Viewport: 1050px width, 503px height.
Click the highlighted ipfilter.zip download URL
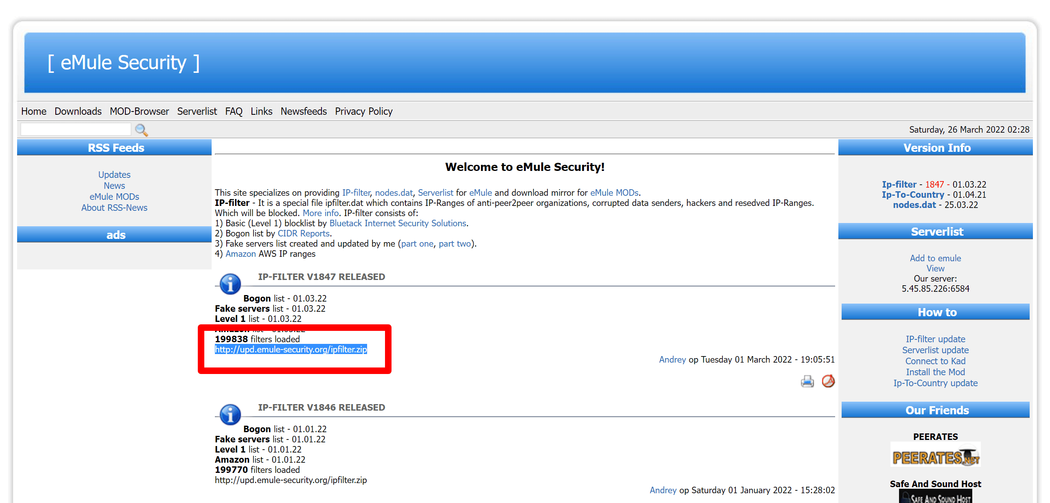(291, 349)
